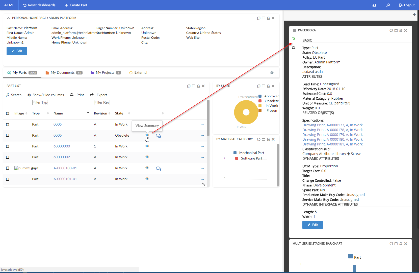Click the print icon in PART:0006:A panel
The width and height of the screenshot is (419, 273).
[294, 48]
